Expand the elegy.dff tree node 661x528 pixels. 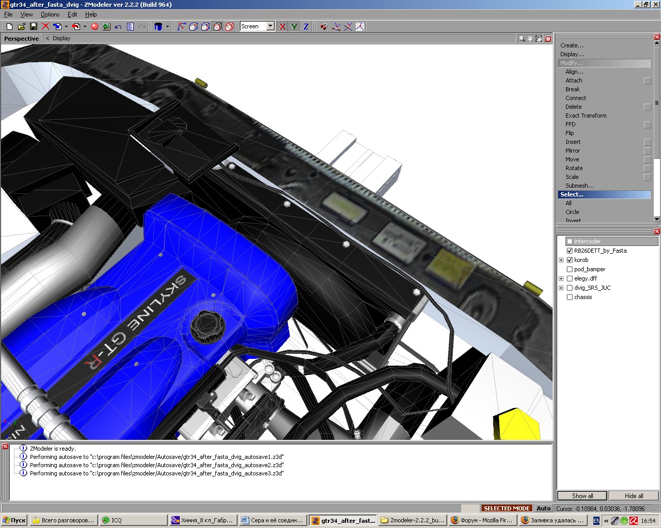pyautogui.click(x=561, y=278)
